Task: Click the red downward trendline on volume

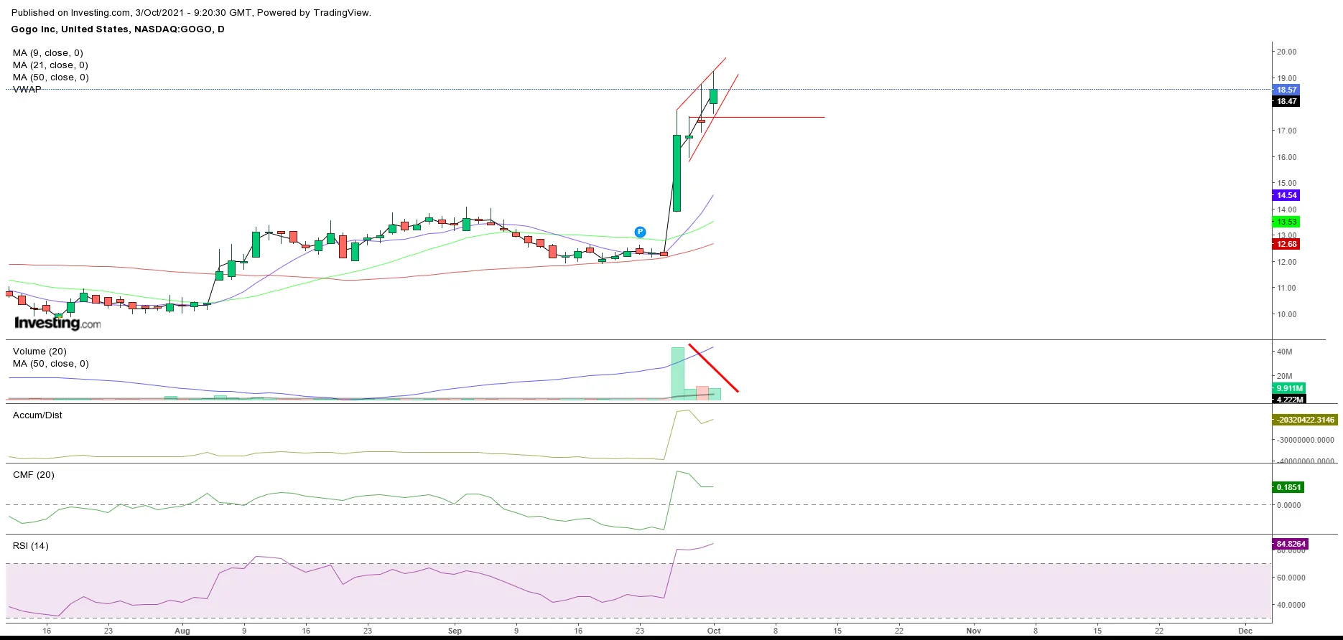Action: pyautogui.click(x=713, y=368)
